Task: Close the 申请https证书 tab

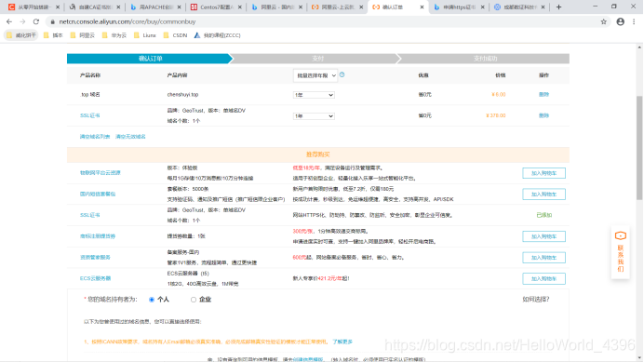Action: (x=483, y=7)
